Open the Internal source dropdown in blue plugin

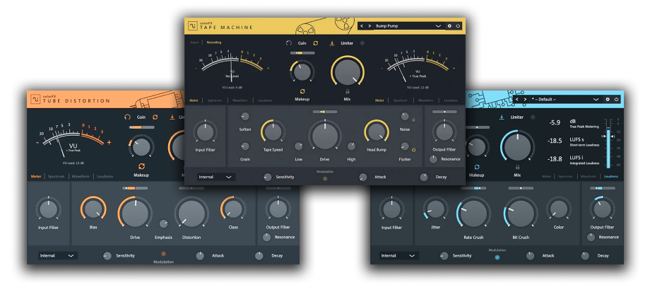398,255
